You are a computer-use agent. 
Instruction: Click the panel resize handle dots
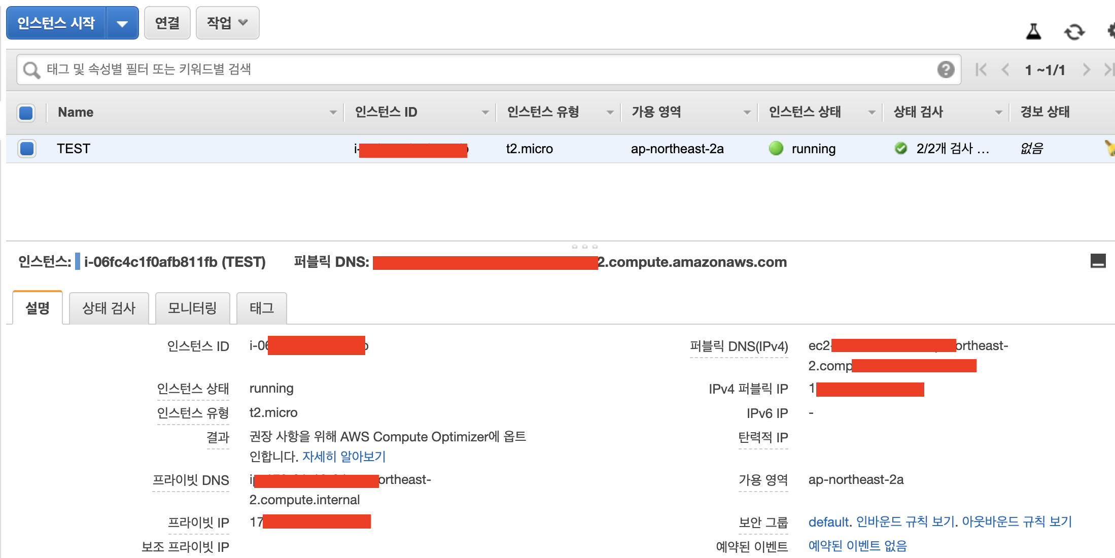coord(584,247)
